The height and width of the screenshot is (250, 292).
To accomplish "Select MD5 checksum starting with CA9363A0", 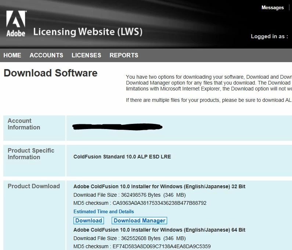I will pos(140,203).
